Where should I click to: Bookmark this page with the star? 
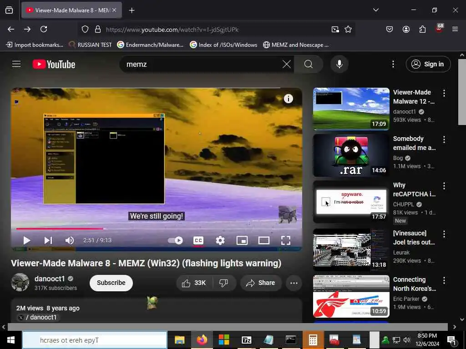[348, 29]
